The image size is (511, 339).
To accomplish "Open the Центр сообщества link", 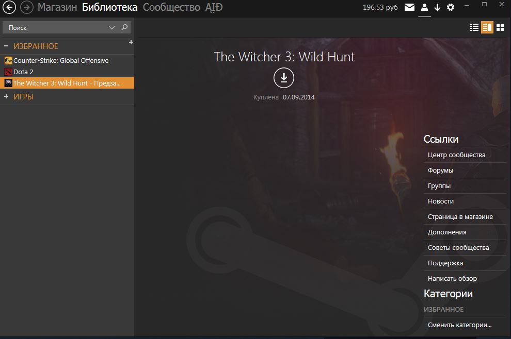I will click(457, 155).
